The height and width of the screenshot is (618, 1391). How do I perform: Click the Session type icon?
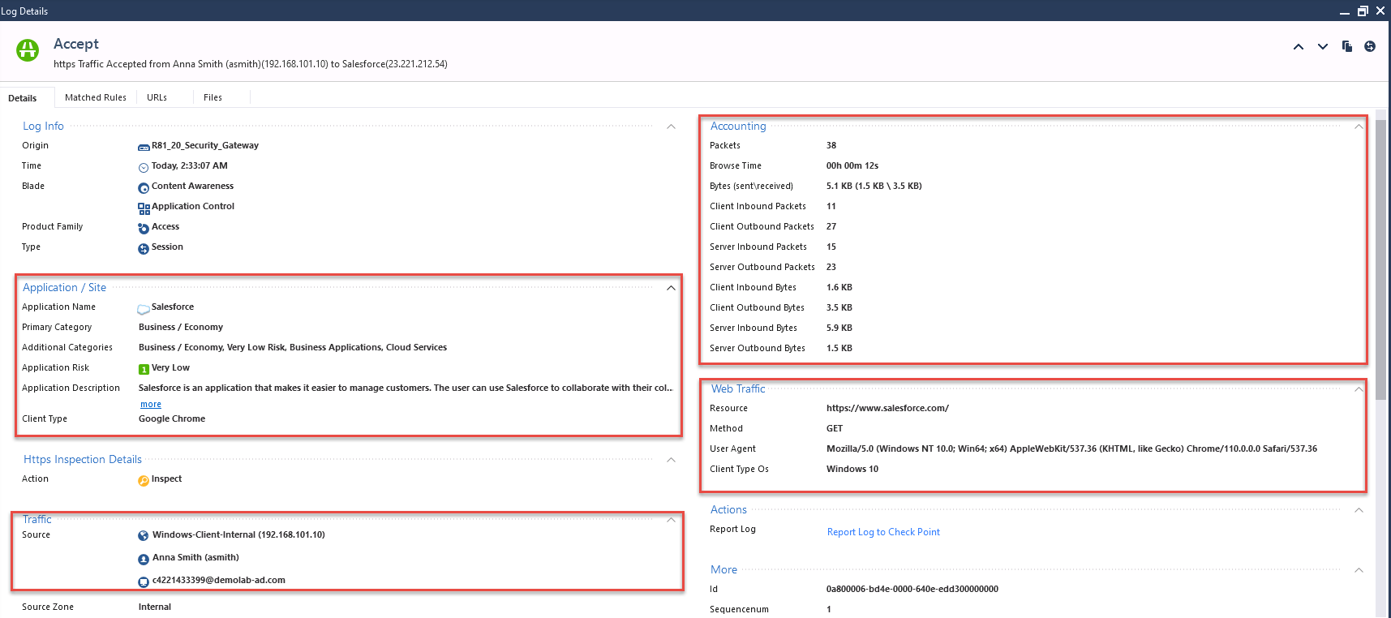(144, 248)
